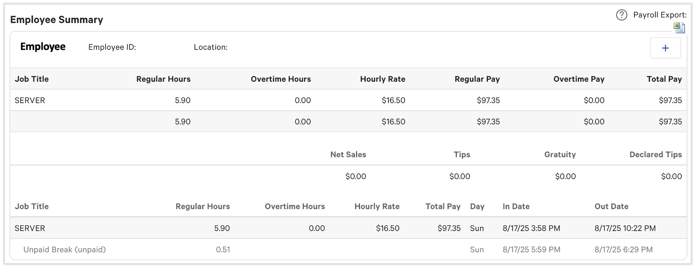This screenshot has height=269, width=697.
Task: Click the Gratuity column header
Action: [560, 155]
